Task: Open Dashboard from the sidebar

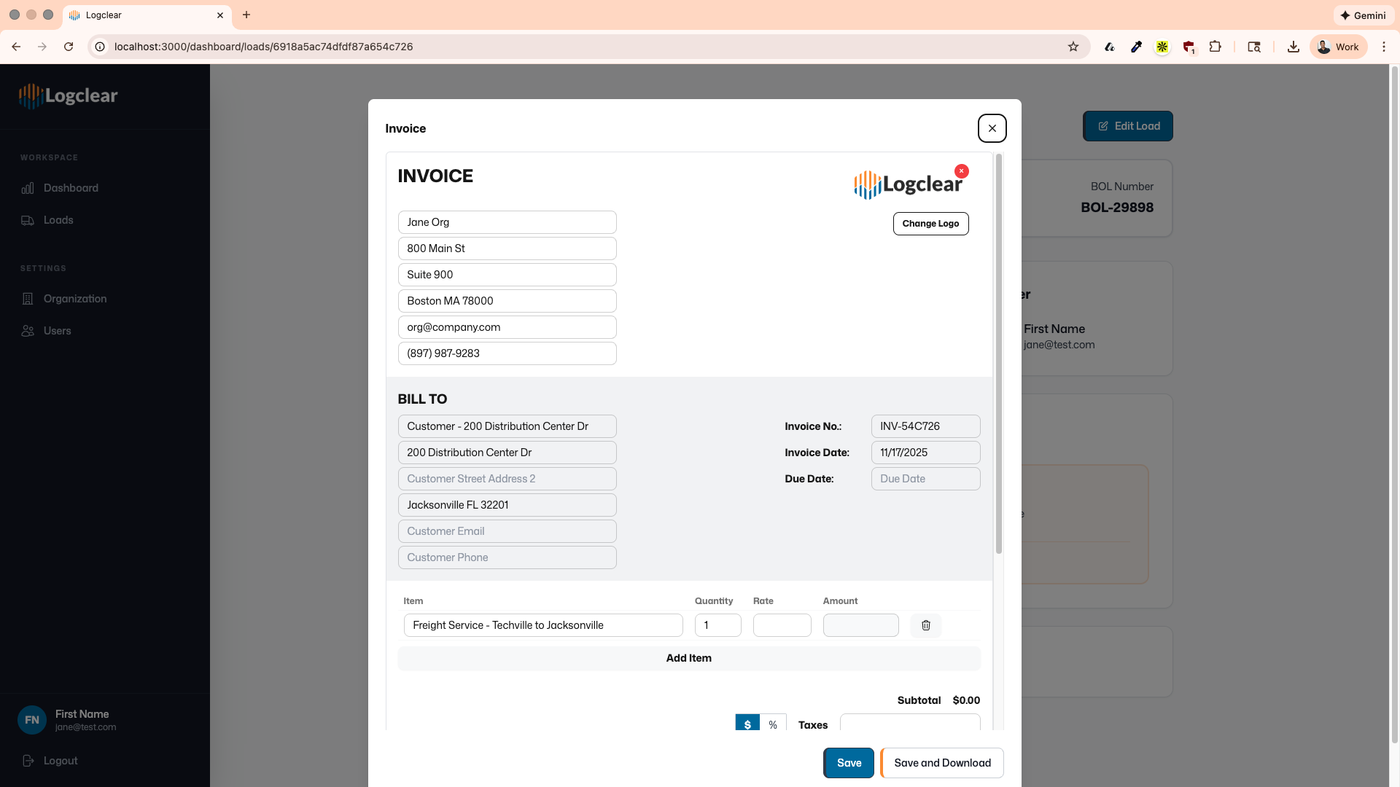Action: point(70,187)
